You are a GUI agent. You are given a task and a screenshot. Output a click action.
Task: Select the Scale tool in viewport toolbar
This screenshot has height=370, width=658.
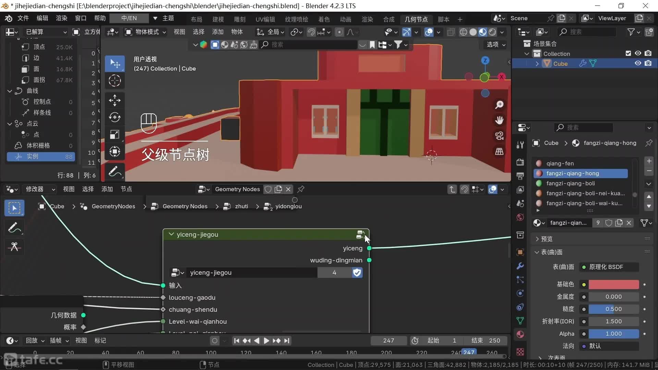[114, 134]
